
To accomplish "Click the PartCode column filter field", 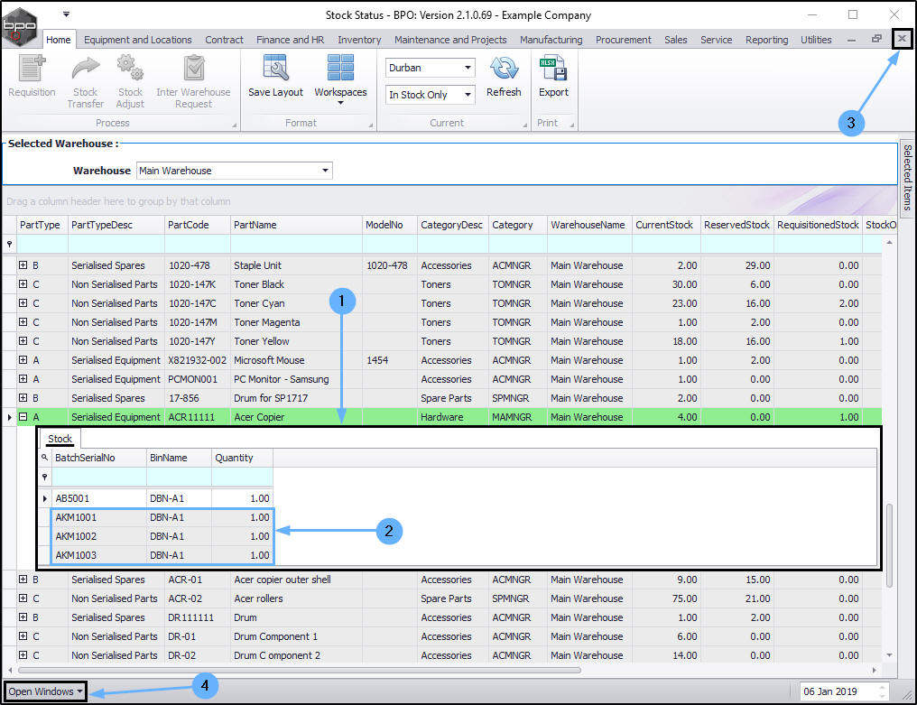I will (197, 245).
